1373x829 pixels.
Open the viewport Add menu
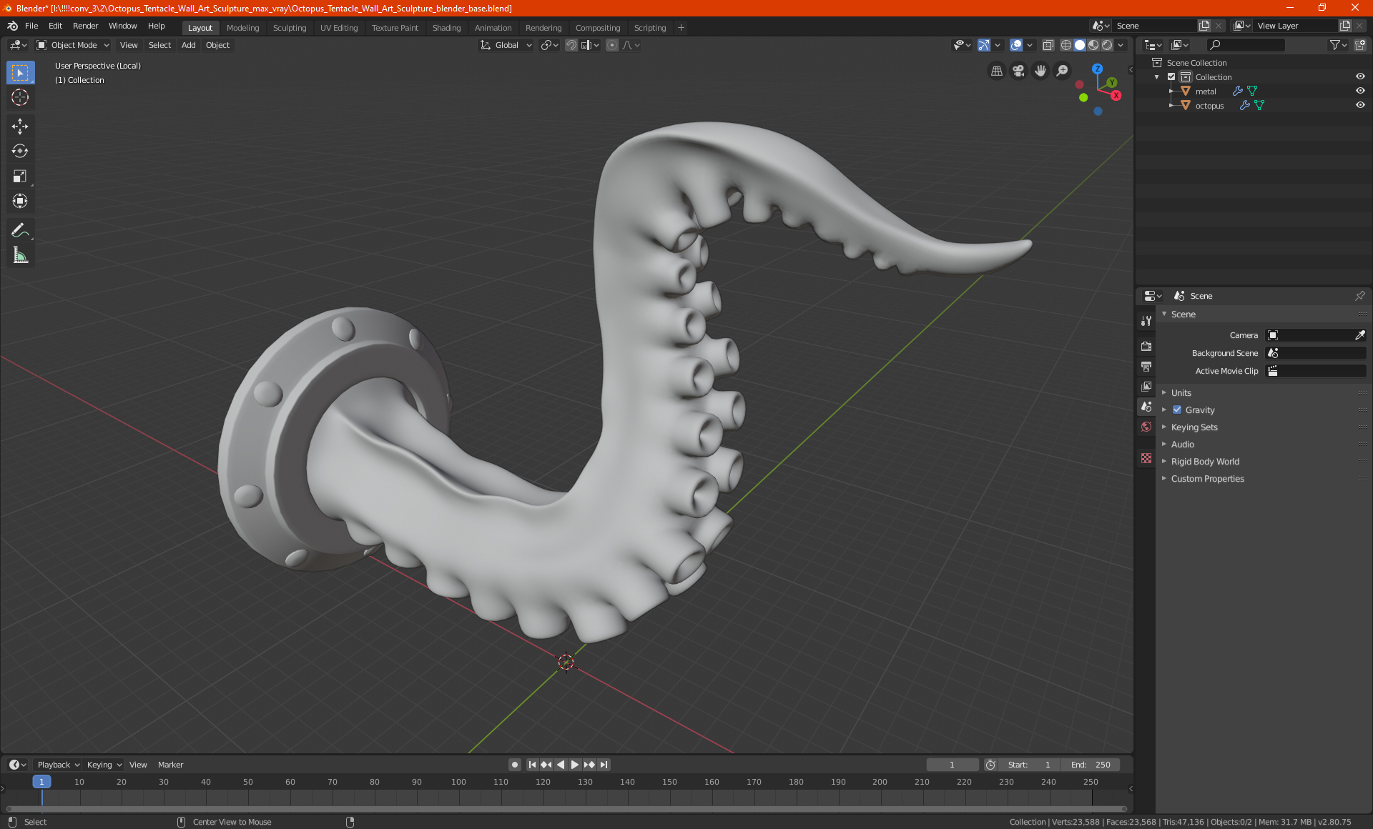click(x=189, y=45)
